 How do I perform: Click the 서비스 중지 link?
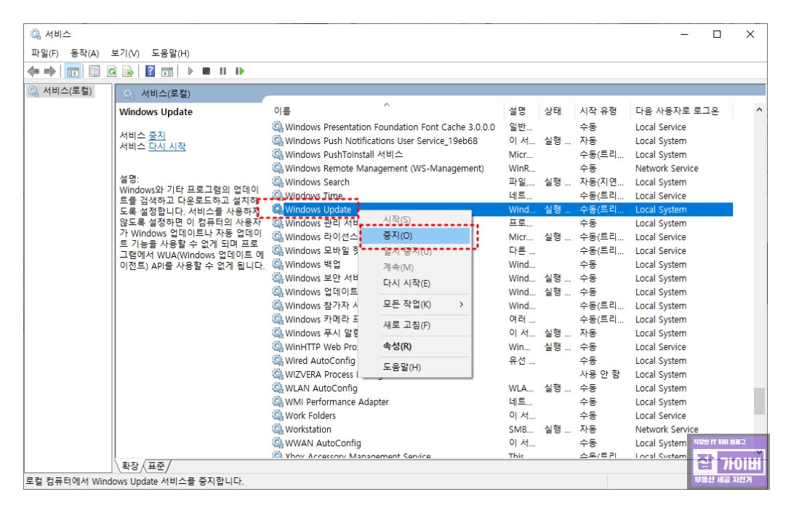tap(156, 135)
